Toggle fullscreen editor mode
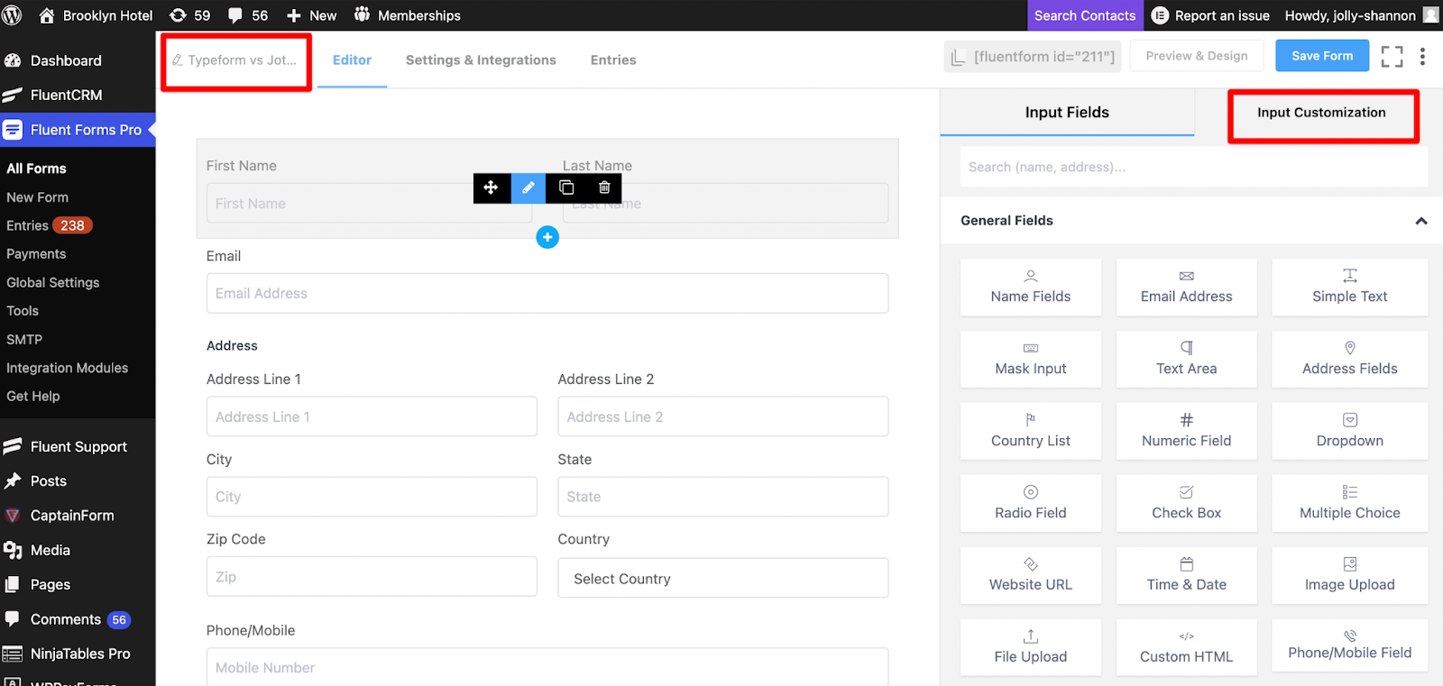1443x686 pixels. pyautogui.click(x=1392, y=57)
